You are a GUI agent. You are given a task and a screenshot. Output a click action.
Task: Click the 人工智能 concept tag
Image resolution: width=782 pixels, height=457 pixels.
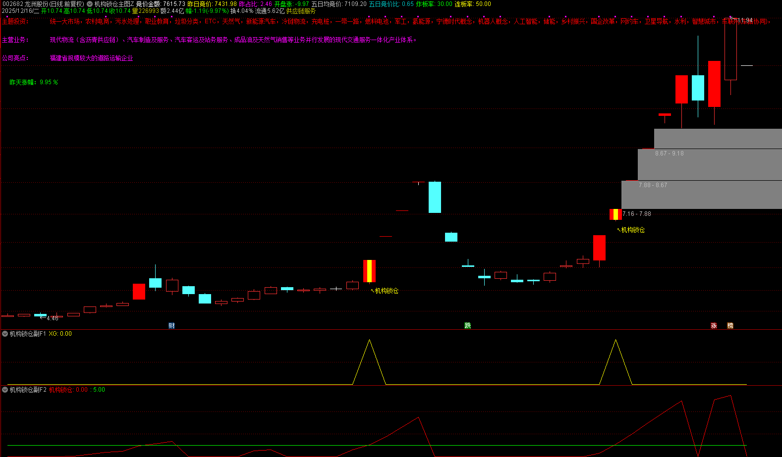(x=525, y=22)
